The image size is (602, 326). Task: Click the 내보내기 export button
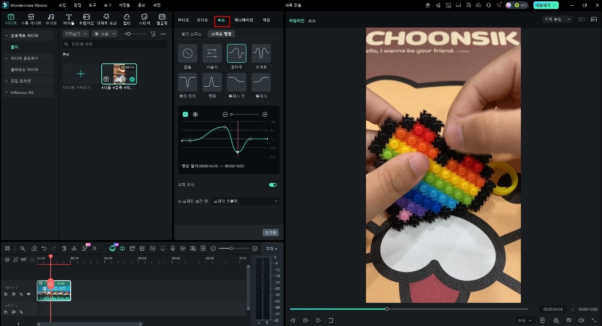(x=546, y=5)
